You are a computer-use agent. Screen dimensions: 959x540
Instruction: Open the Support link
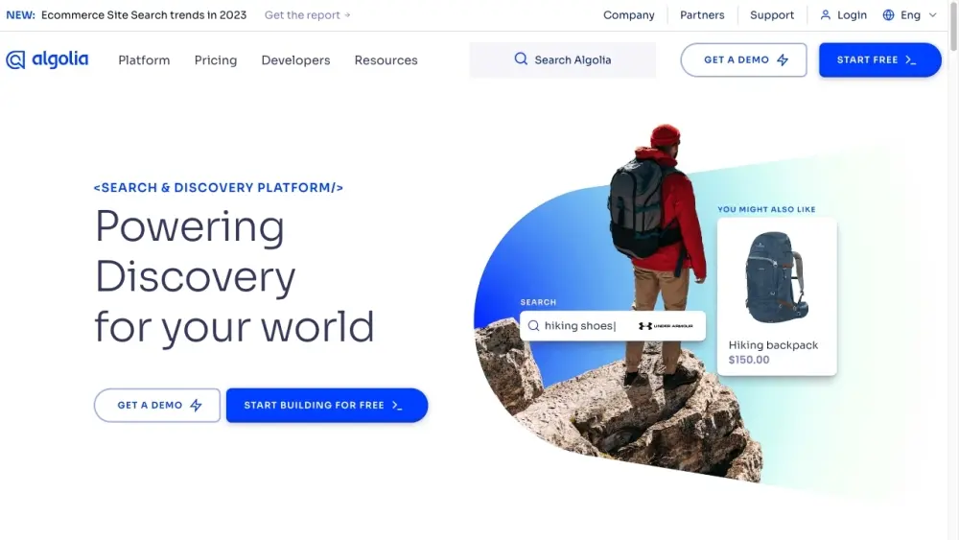pos(772,14)
